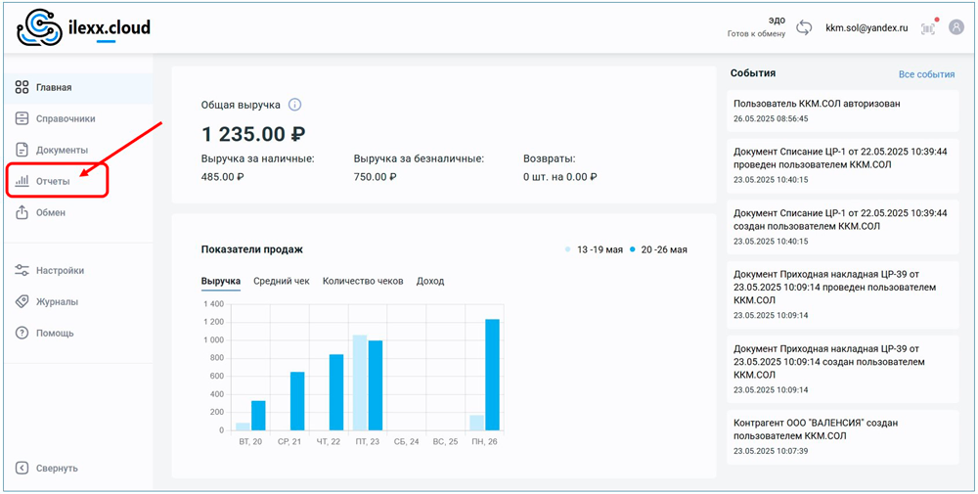Screen dimensions: 978x494
Task: Toggle the 13-19 мая legend series
Action: click(x=599, y=249)
